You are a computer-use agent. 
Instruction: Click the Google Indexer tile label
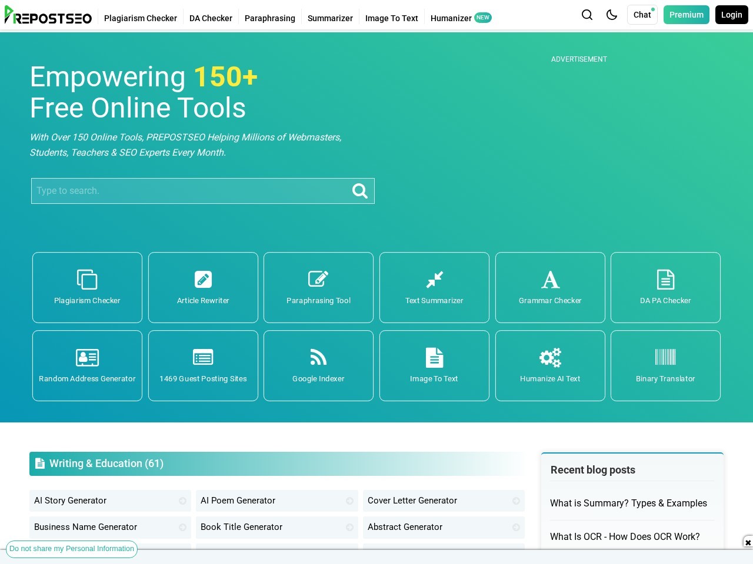pyautogui.click(x=318, y=379)
